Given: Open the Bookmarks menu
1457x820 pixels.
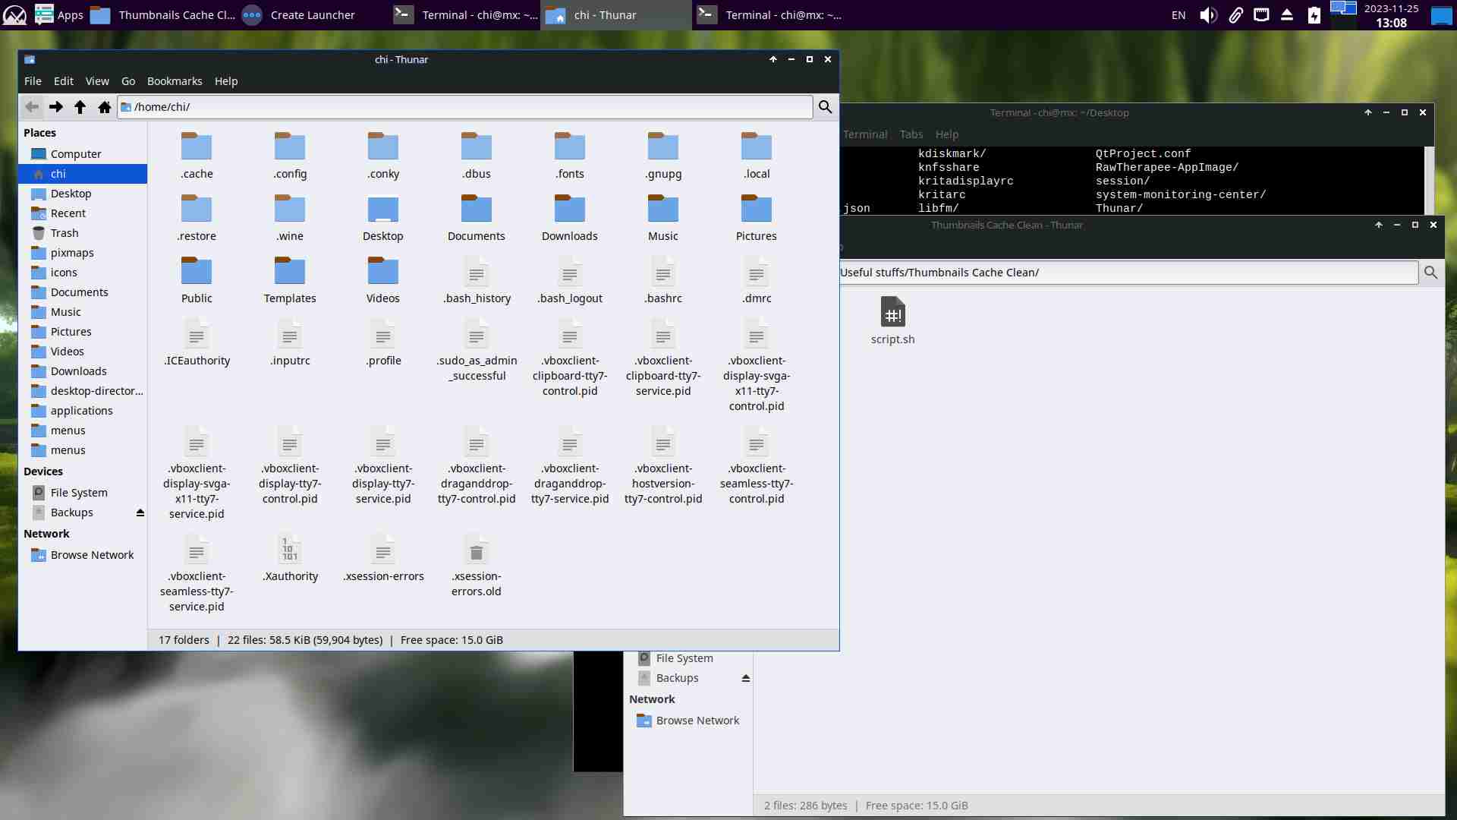Looking at the screenshot, I should 175,81.
